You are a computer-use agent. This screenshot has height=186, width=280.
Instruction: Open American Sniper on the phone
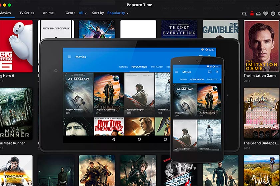point(185,135)
